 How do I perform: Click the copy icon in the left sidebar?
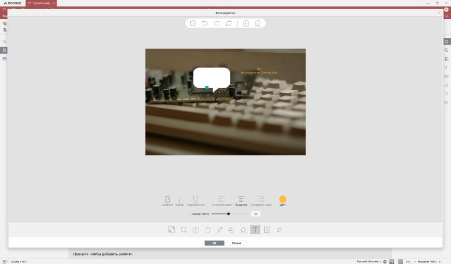click(x=4, y=23)
